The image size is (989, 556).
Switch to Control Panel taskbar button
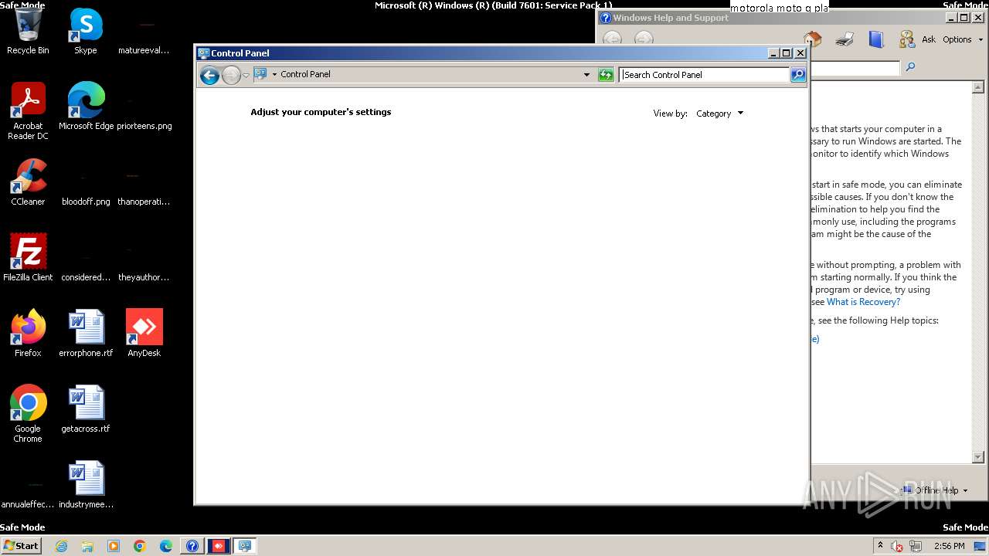245,546
